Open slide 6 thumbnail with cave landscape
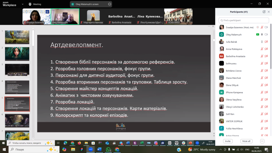This screenshot has height=153, width=272. tap(17, 121)
